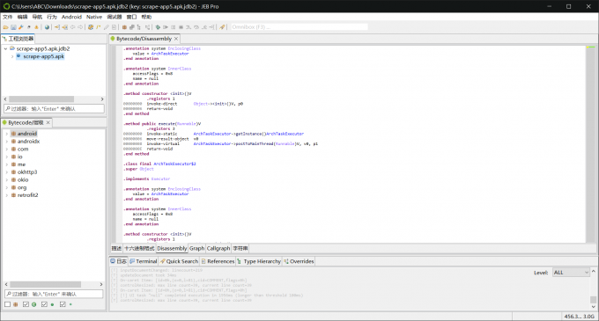This screenshot has width=599, height=321.
Task: Click the open-folder icon in the toolbar
Action: (6, 27)
